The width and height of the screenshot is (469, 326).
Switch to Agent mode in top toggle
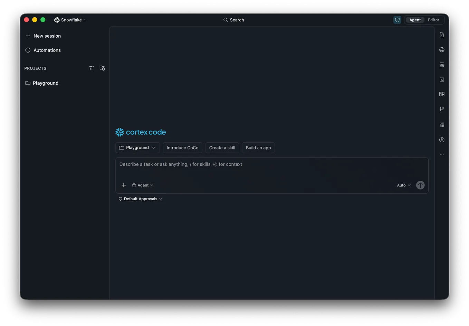point(415,20)
